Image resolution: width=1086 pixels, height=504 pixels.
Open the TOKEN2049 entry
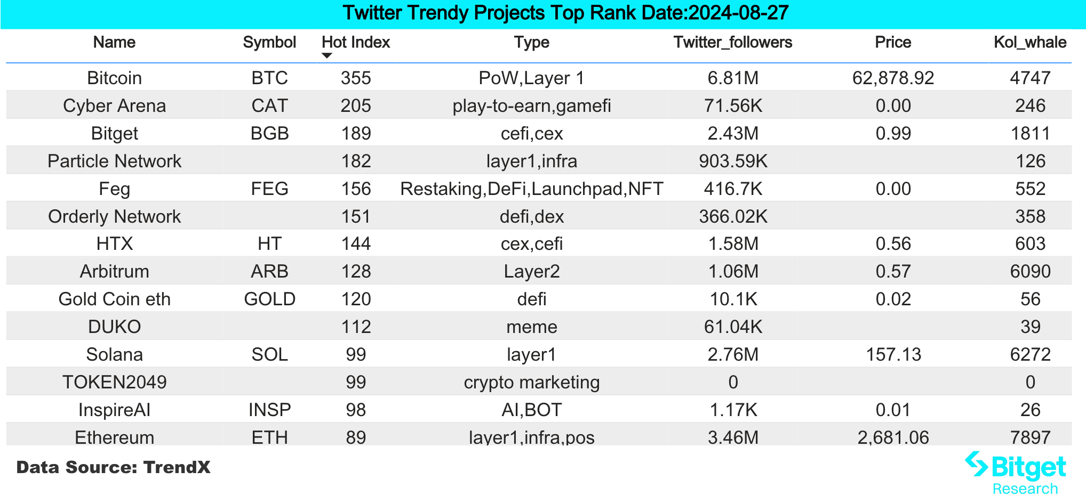114,383
